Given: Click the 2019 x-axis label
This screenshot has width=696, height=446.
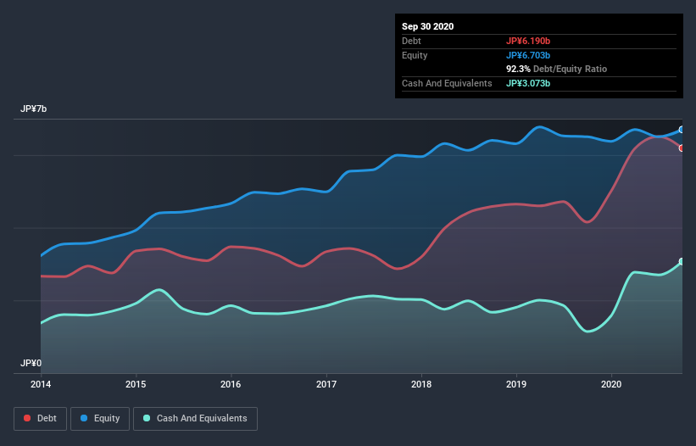Looking at the screenshot, I should 516,384.
